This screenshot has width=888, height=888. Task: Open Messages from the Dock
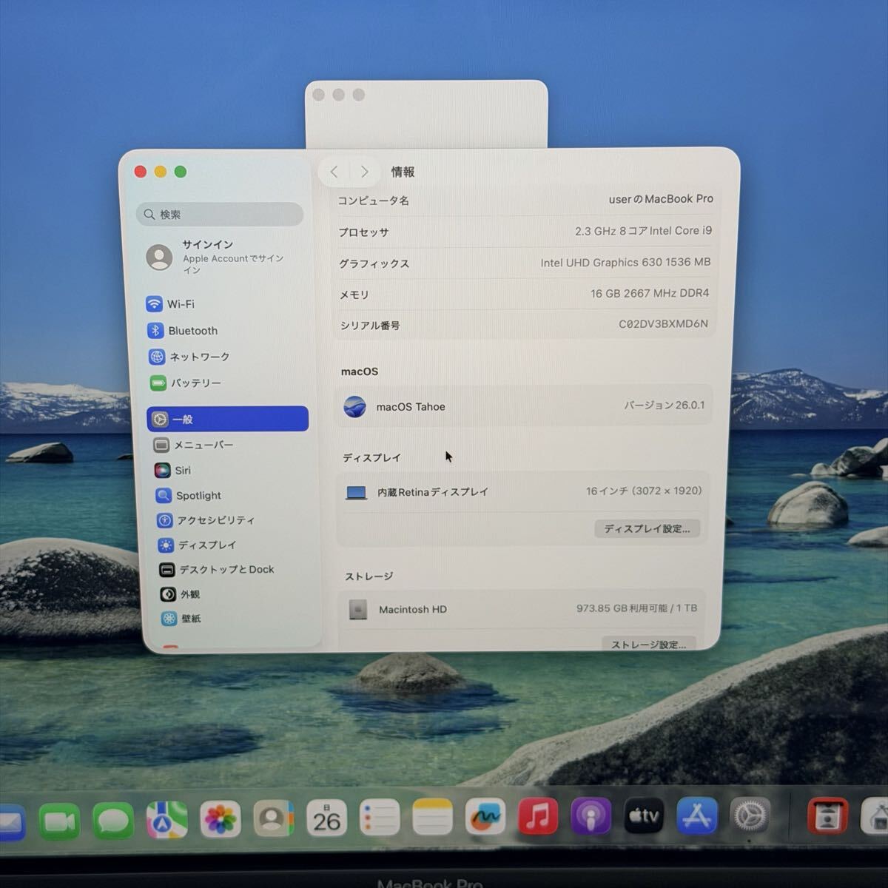pos(113,821)
